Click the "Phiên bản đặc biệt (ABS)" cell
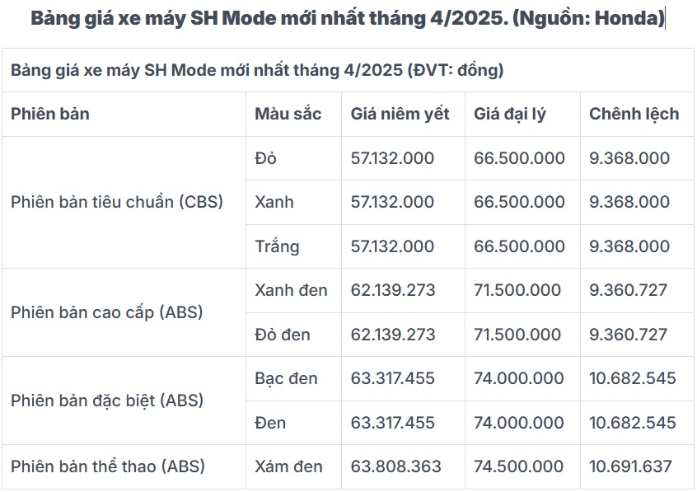The width and height of the screenshot is (697, 492). click(x=107, y=401)
